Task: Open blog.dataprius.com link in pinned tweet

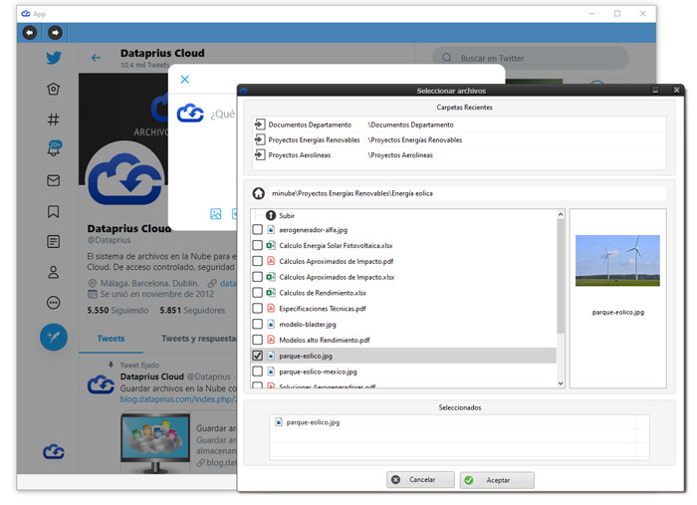Action: (x=178, y=399)
